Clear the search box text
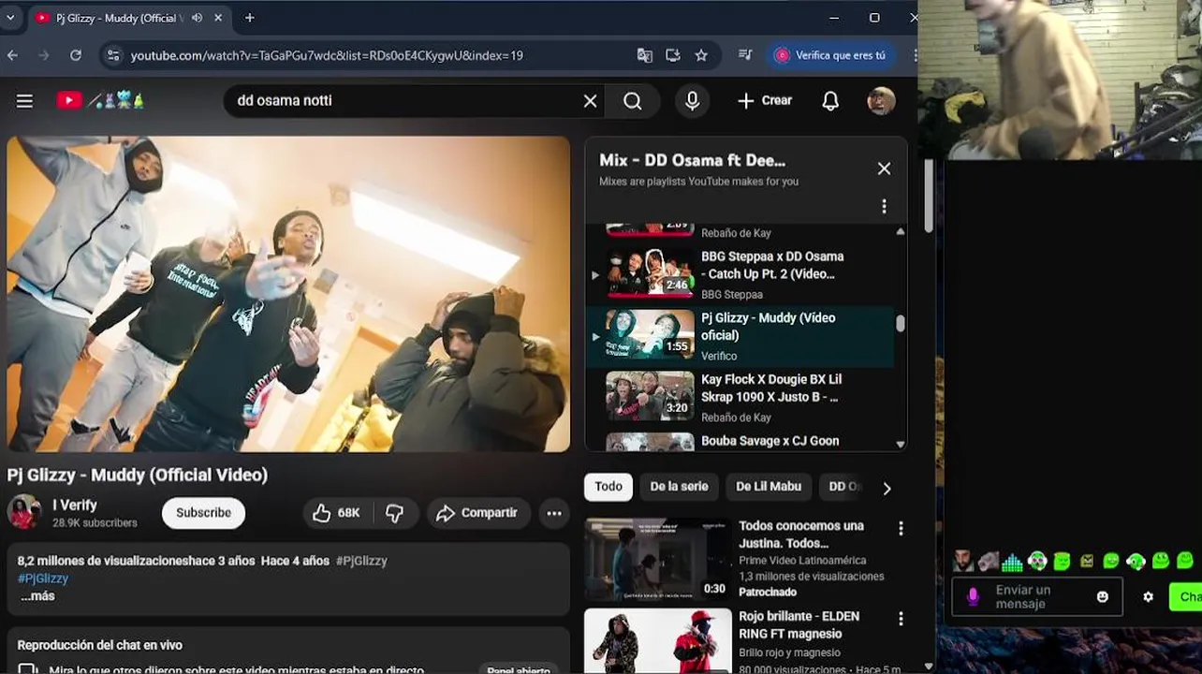This screenshot has height=674, width=1202. tap(590, 101)
